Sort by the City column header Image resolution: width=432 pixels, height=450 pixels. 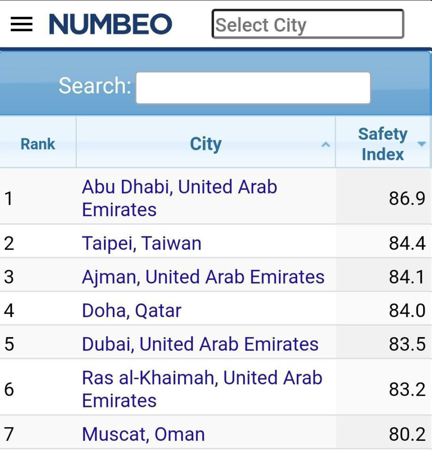pyautogui.click(x=206, y=142)
